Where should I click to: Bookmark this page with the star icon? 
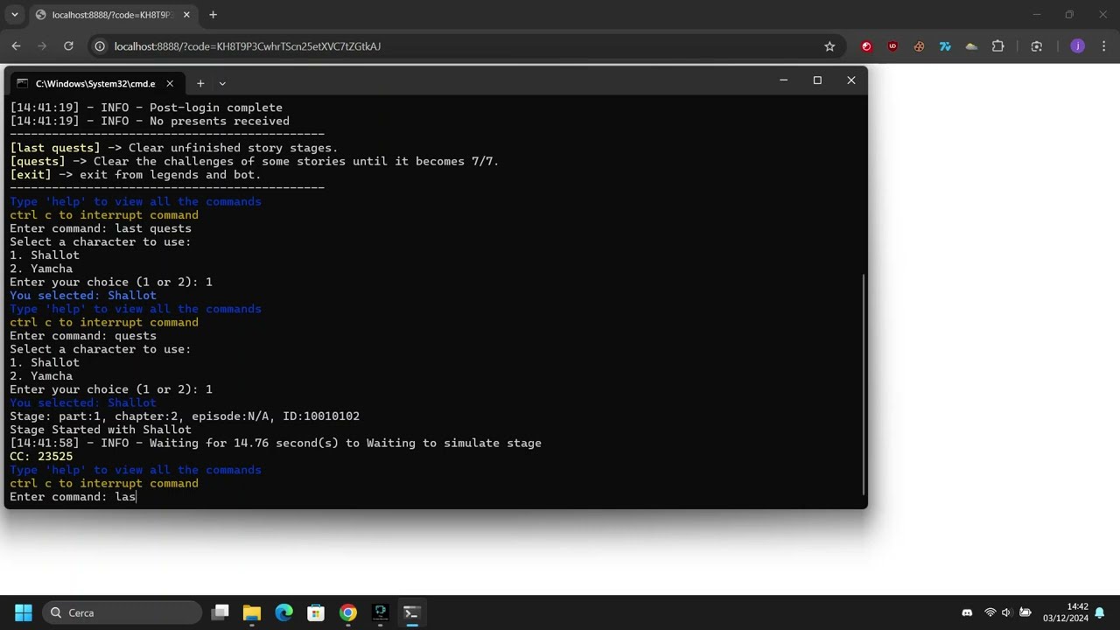[829, 46]
